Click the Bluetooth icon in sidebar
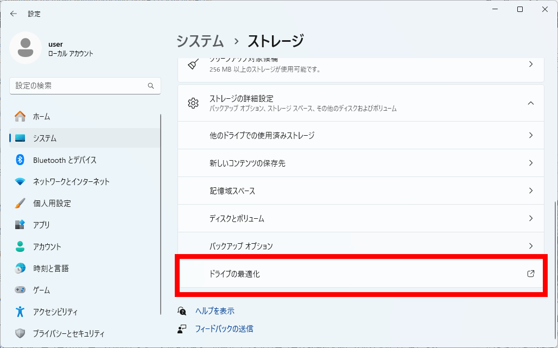The image size is (558, 348). pyautogui.click(x=20, y=160)
